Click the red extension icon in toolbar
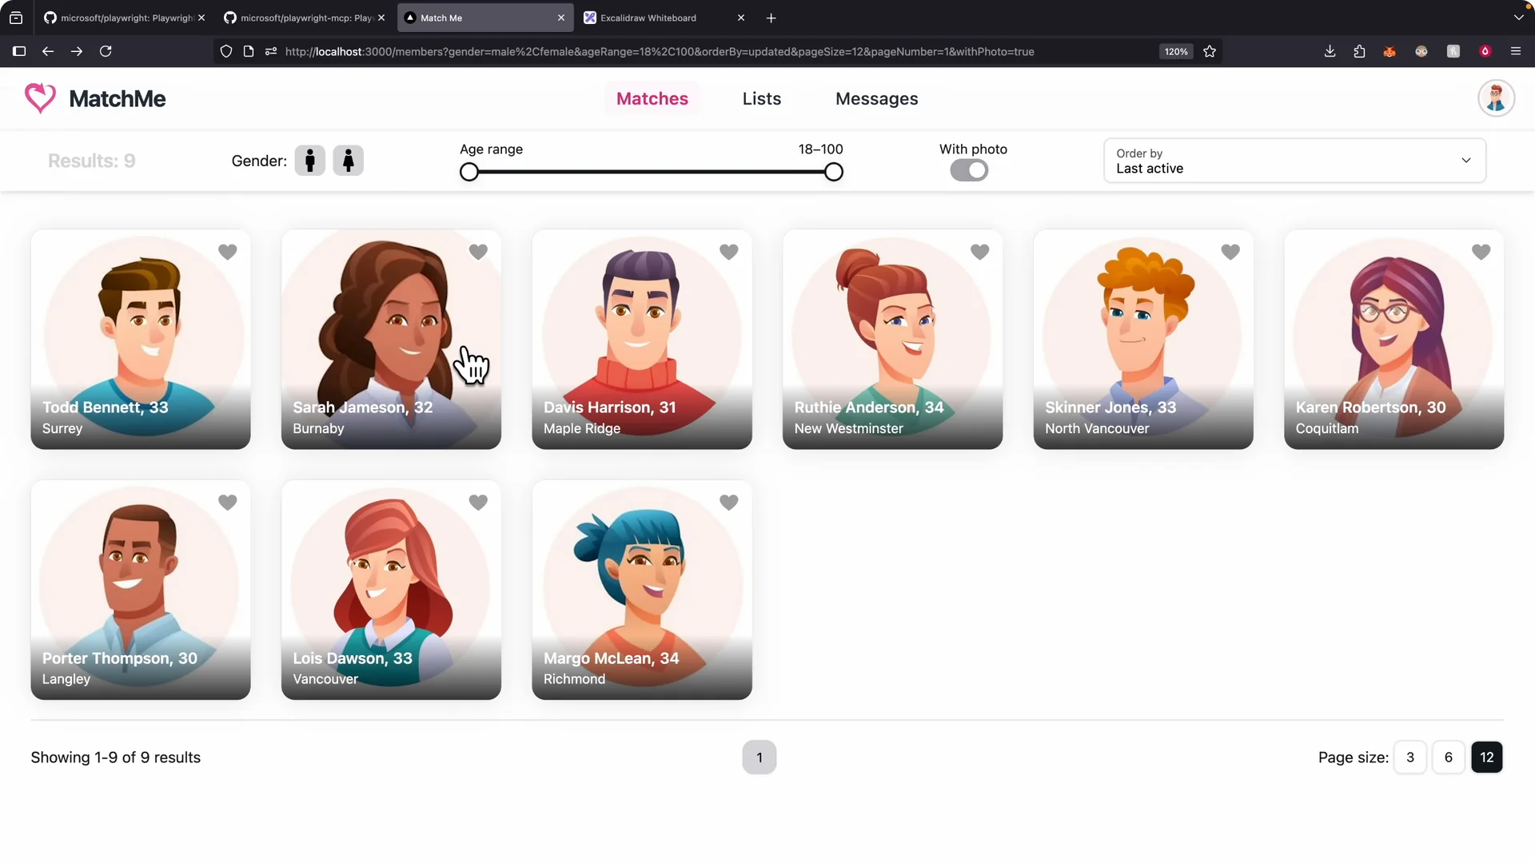This screenshot has width=1535, height=863. coord(1485,51)
